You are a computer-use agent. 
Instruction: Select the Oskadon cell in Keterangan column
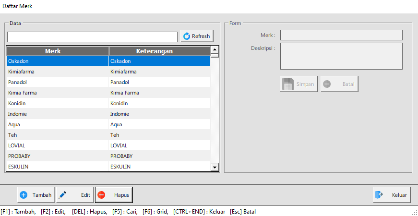click(160, 61)
